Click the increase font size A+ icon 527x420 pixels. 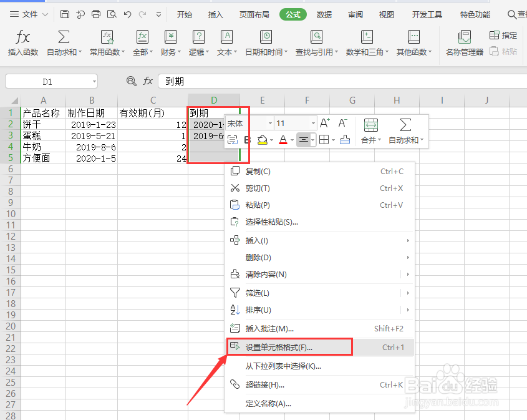[325, 123]
